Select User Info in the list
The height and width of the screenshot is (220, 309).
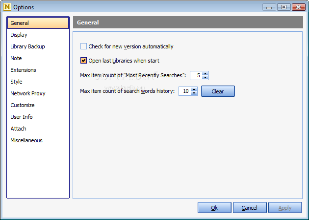point(22,117)
